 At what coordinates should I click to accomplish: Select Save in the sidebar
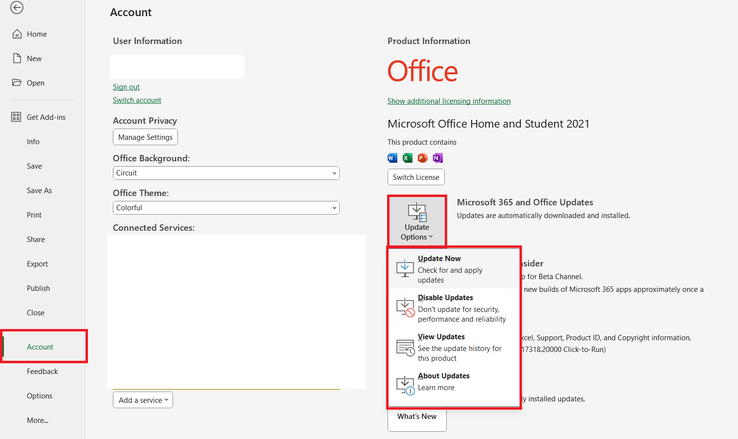pyautogui.click(x=34, y=166)
